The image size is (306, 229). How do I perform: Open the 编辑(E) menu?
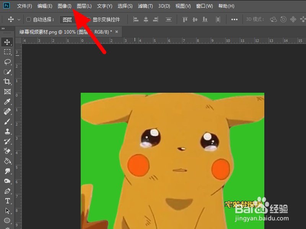(45, 6)
